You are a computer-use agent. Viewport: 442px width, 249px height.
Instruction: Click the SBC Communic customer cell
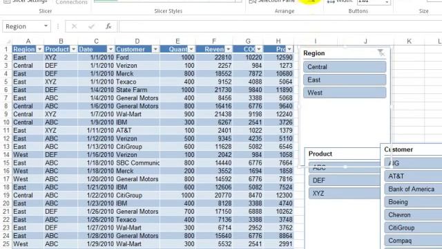click(137, 163)
